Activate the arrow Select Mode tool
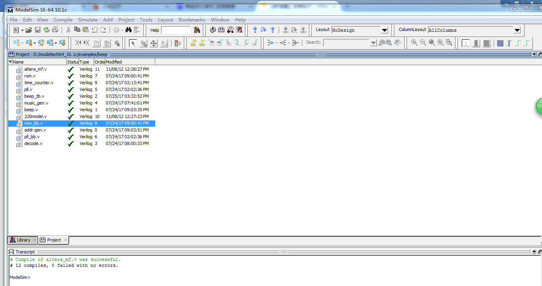The image size is (542, 286). [133, 43]
